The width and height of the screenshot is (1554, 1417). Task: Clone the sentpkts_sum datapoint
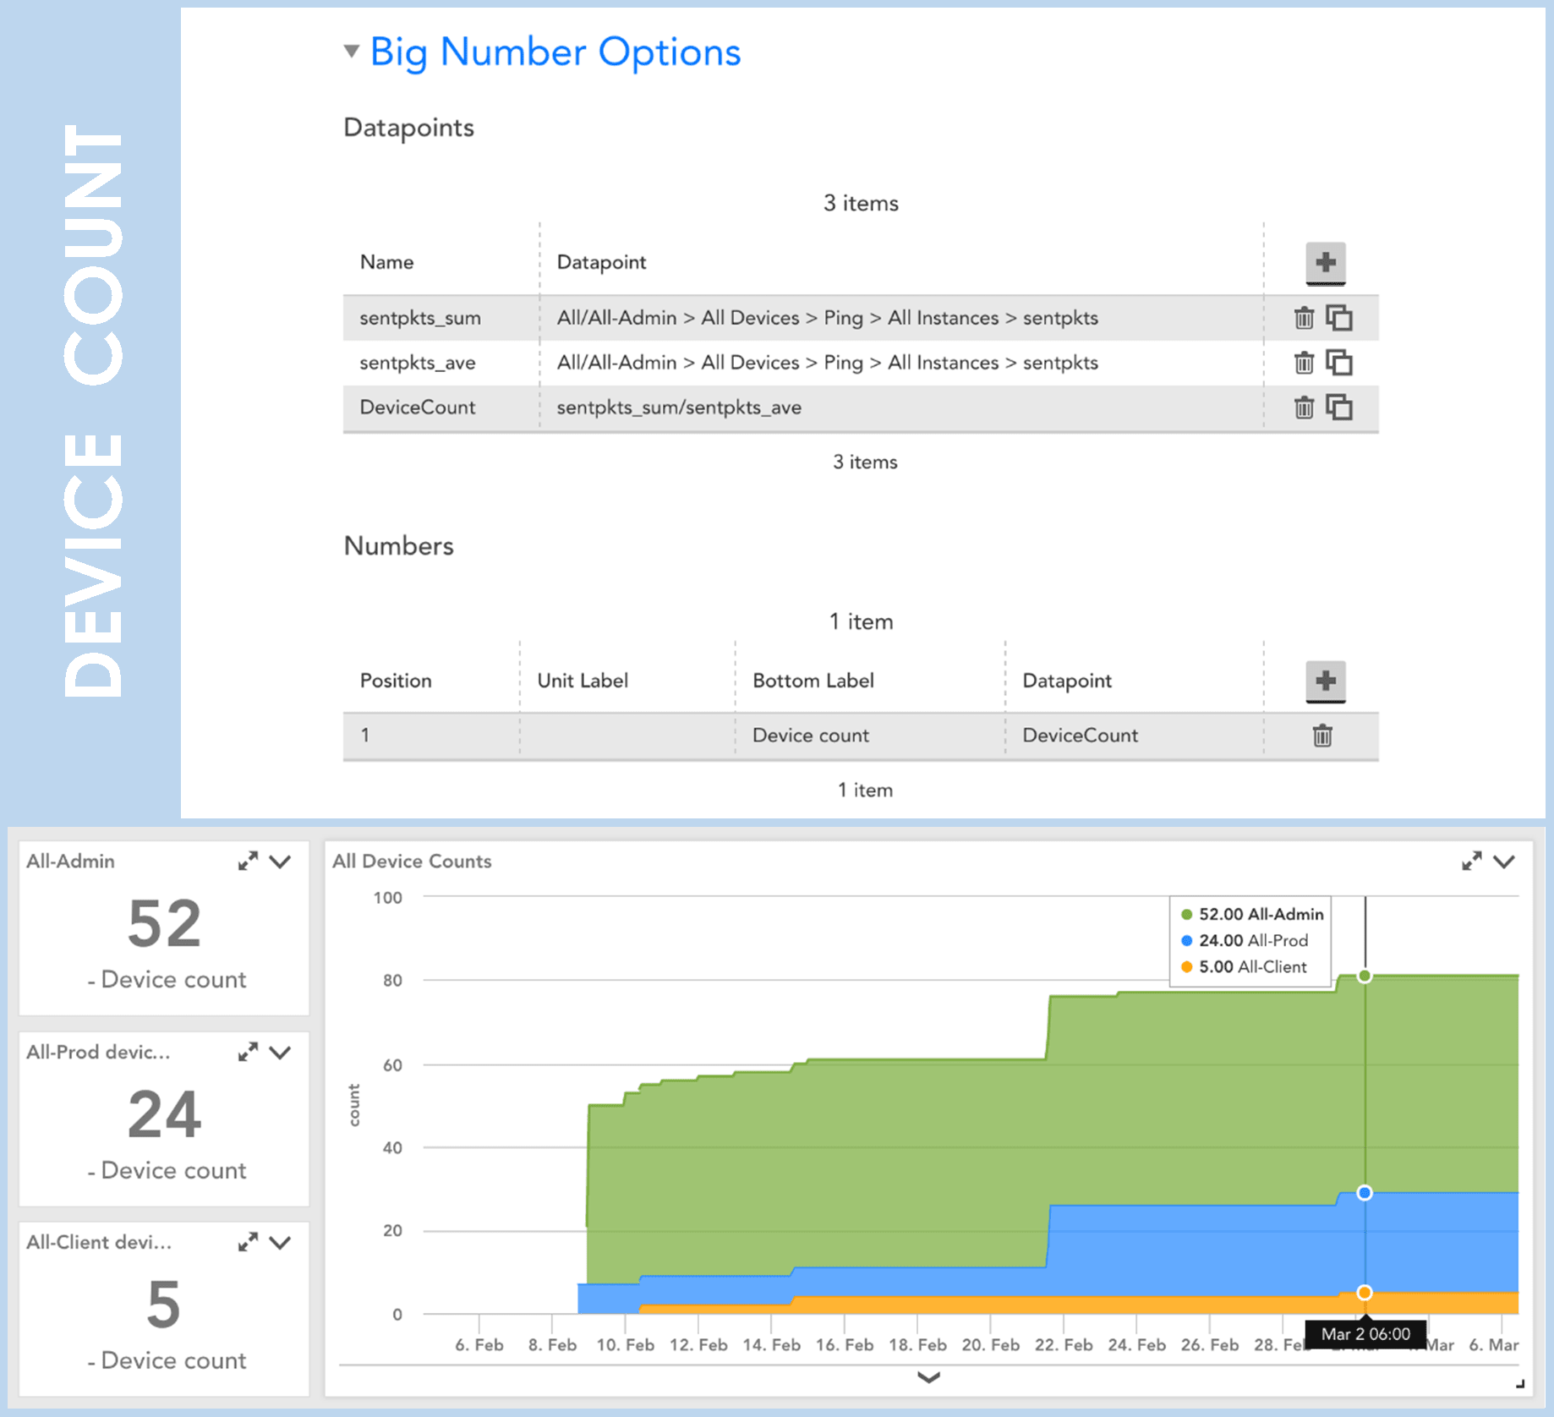pyautogui.click(x=1339, y=318)
